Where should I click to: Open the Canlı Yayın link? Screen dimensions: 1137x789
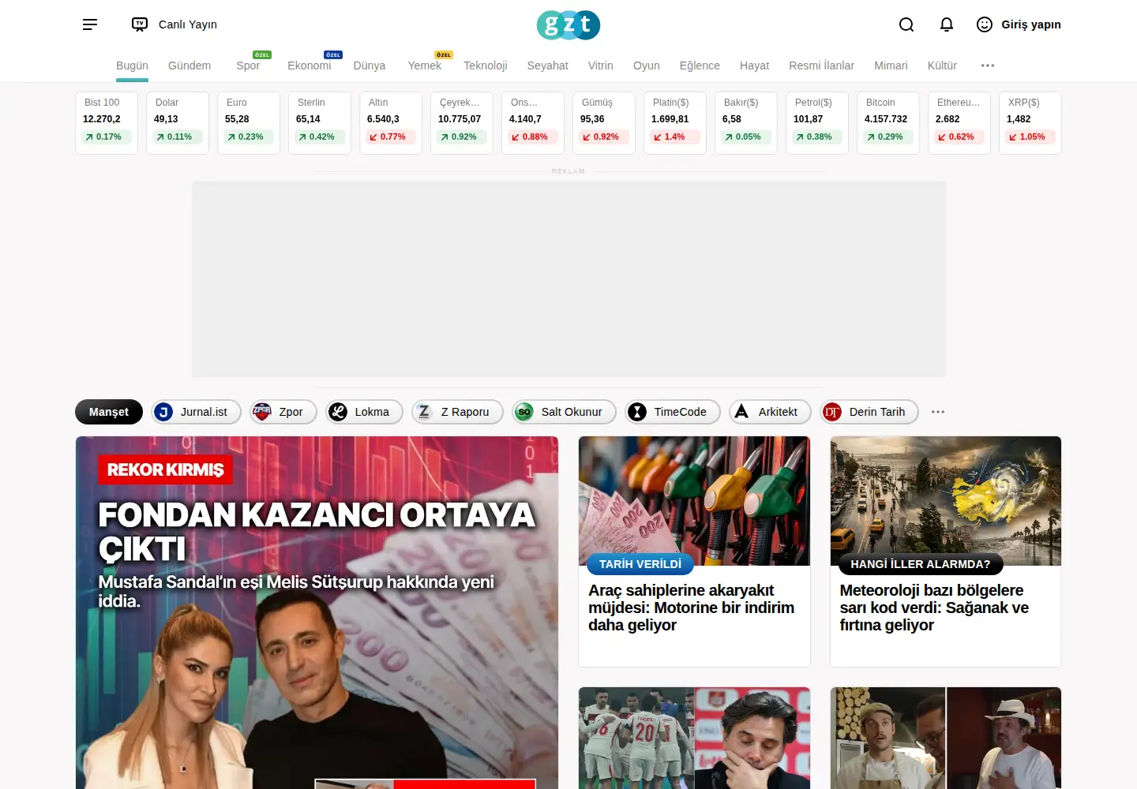pyautogui.click(x=188, y=24)
